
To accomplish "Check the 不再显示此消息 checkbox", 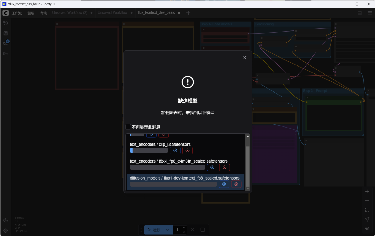I will [x=128, y=127].
